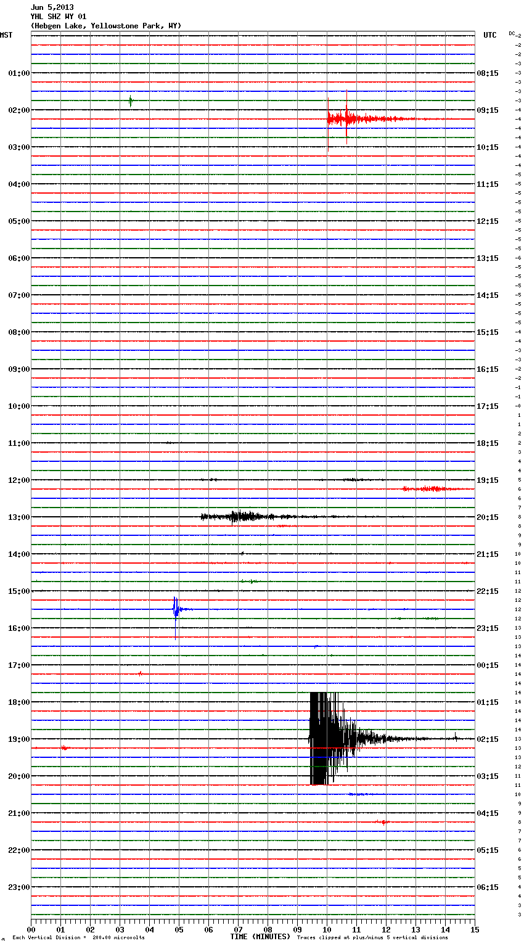Click the 05 minute mark on bottom axis
Screen dimensions: 524x946
tap(179, 929)
